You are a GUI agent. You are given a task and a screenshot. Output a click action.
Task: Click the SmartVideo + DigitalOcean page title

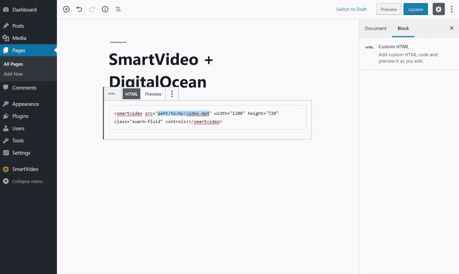click(x=161, y=70)
